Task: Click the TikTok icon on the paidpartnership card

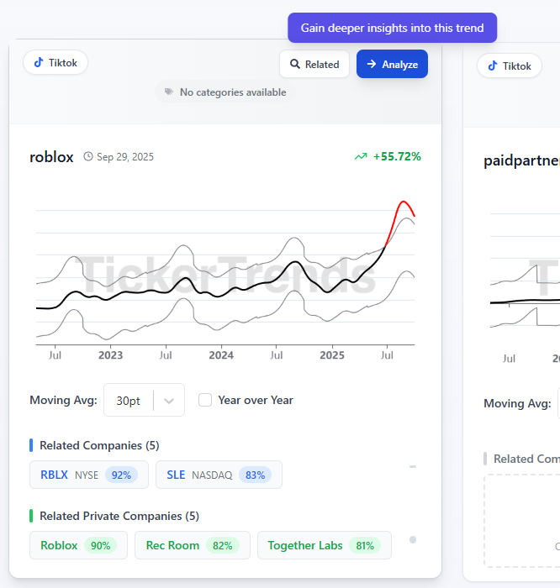Action: point(493,66)
